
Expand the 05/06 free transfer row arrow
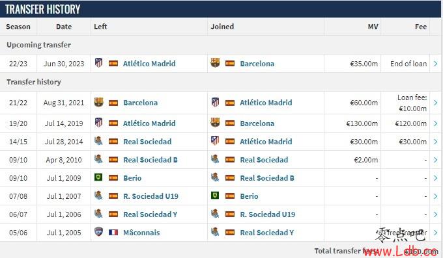(x=435, y=233)
